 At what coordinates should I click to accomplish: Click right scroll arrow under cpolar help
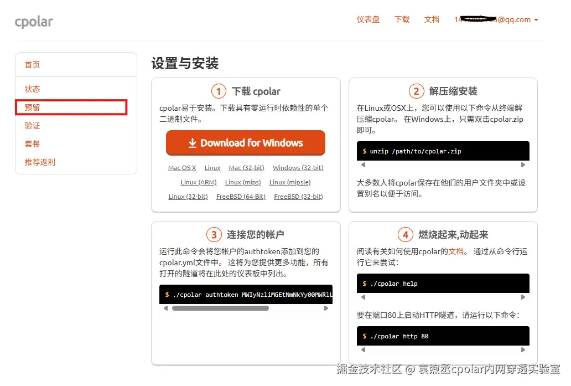point(523,297)
